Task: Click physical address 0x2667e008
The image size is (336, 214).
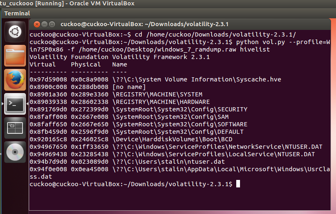Action: 90,117
